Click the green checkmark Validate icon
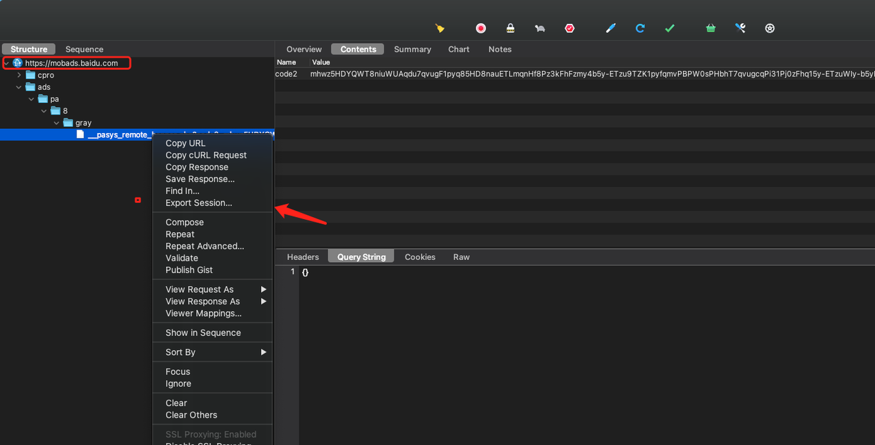Viewport: 875px width, 445px height. coord(670,28)
